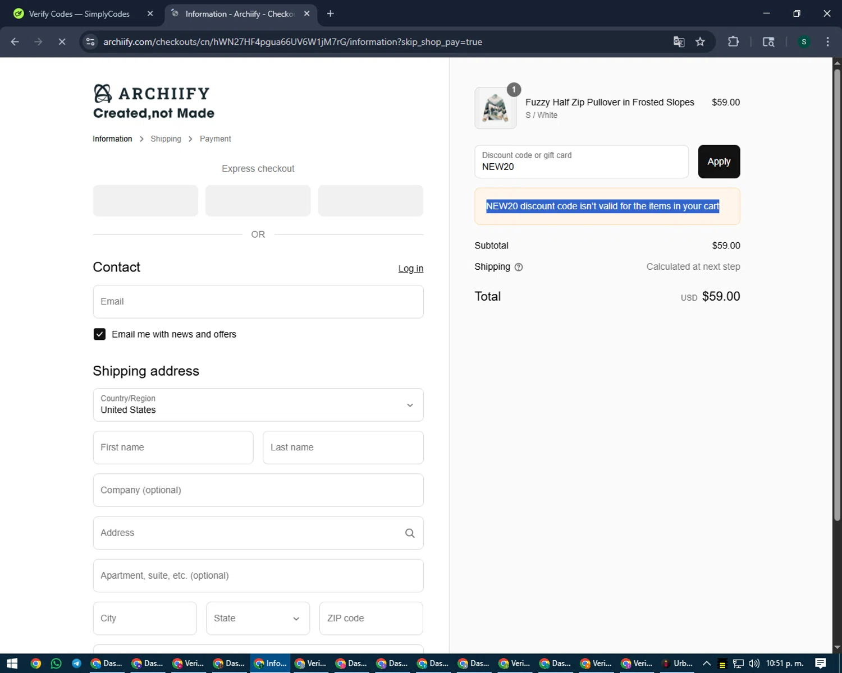Open the Windows Start menu

click(12, 663)
